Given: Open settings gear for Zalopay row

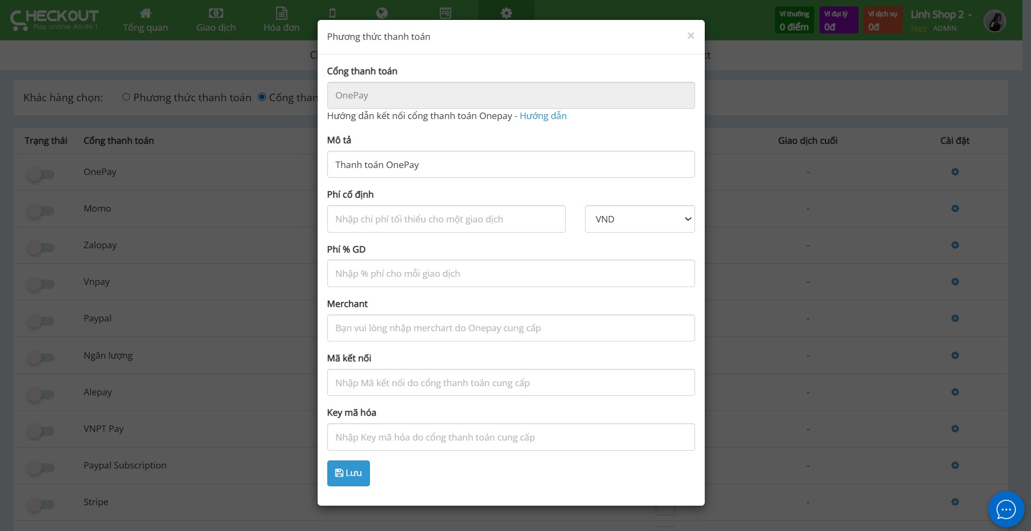Looking at the screenshot, I should click(x=955, y=245).
